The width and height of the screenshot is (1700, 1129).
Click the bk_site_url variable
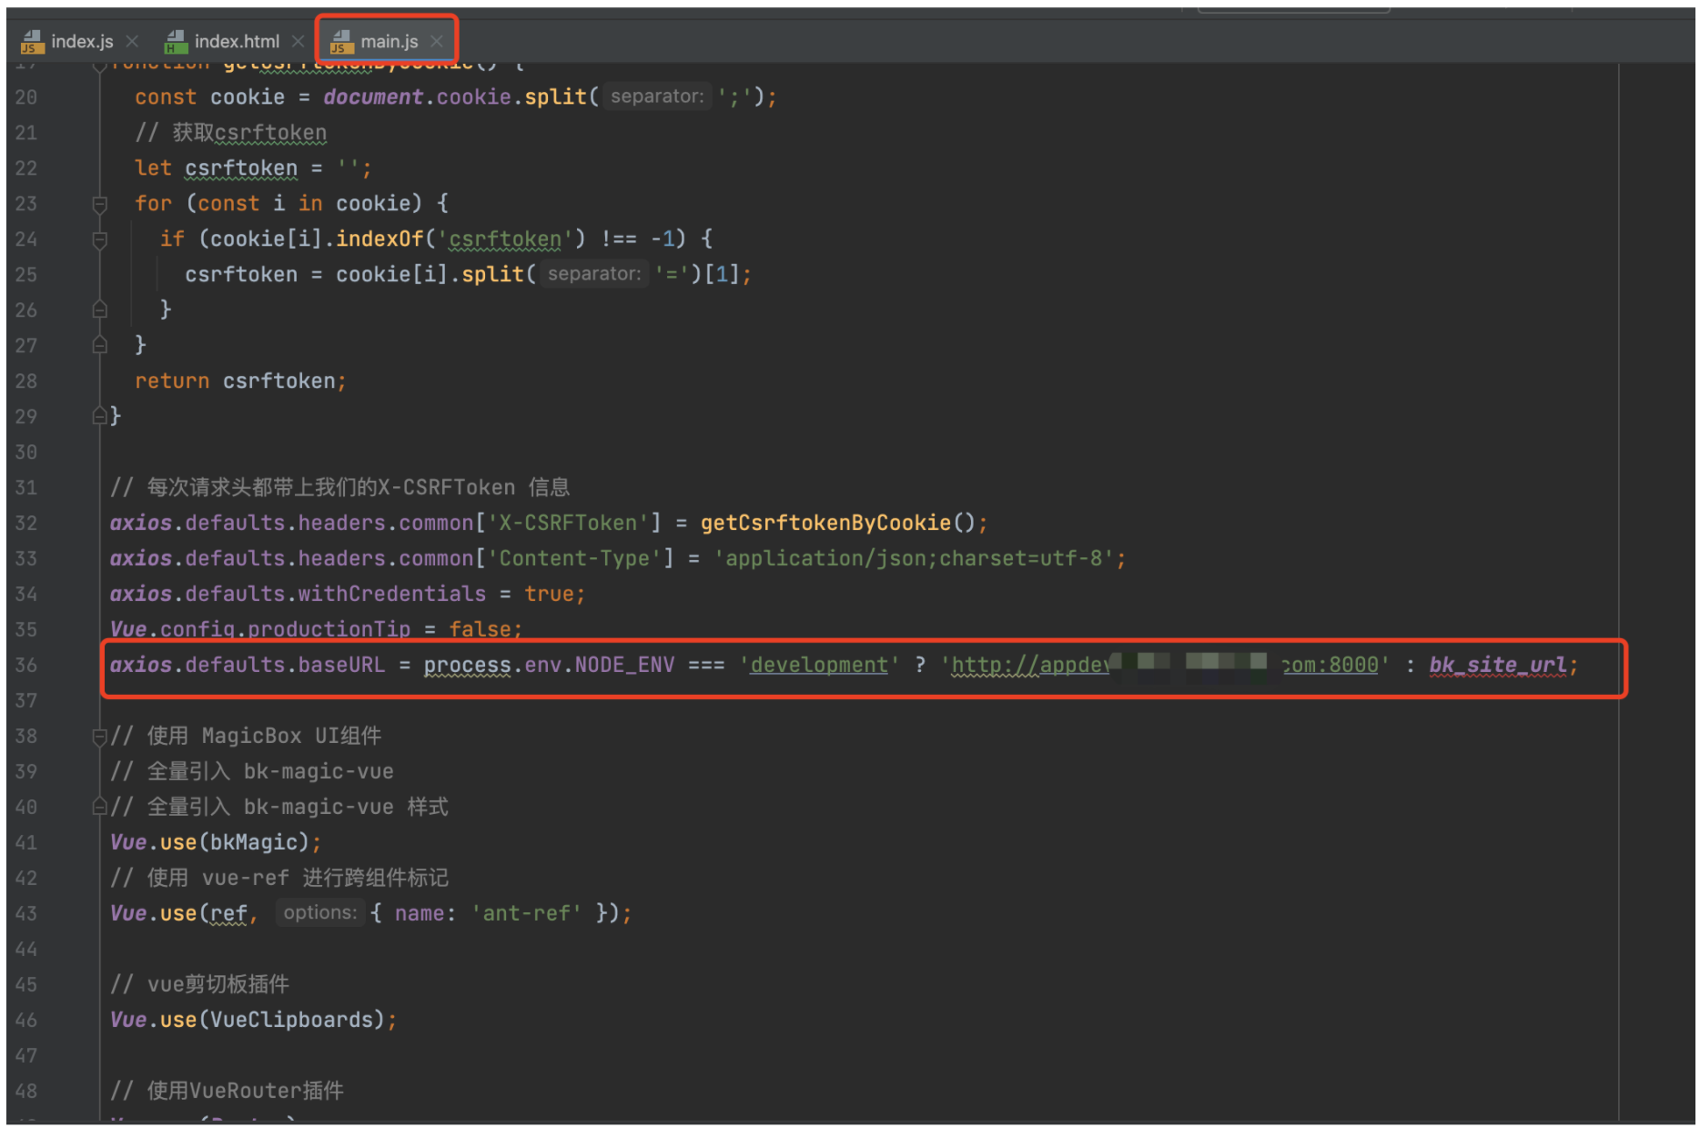1498,666
